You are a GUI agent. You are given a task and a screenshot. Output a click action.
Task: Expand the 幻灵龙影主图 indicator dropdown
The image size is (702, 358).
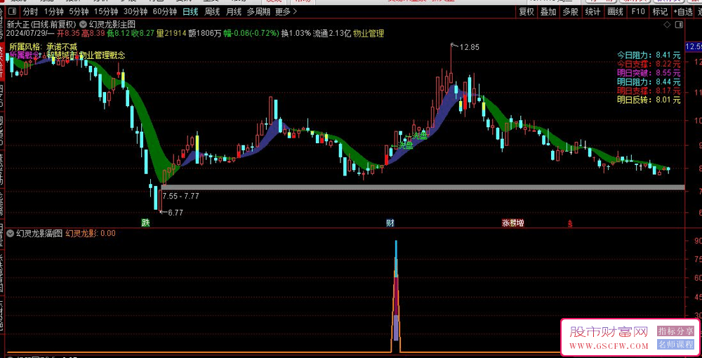point(84,24)
